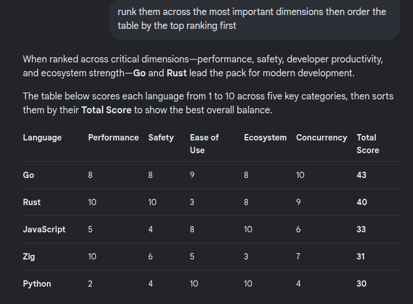Click Go's total score 43
The width and height of the screenshot is (413, 304).
pos(362,175)
